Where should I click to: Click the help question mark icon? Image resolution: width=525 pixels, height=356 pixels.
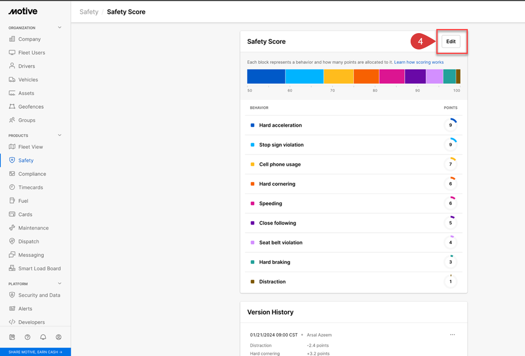(x=27, y=337)
